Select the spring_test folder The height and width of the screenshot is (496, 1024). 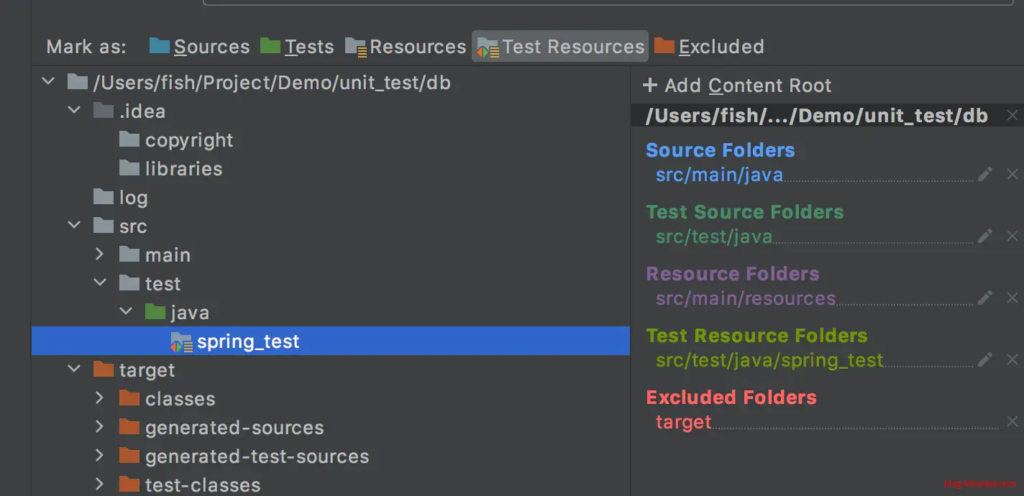point(248,341)
